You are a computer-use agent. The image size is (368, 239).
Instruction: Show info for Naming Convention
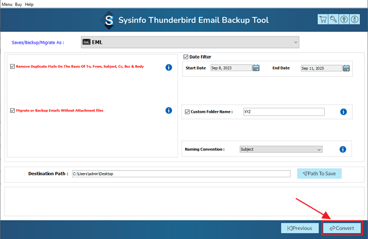(x=343, y=149)
